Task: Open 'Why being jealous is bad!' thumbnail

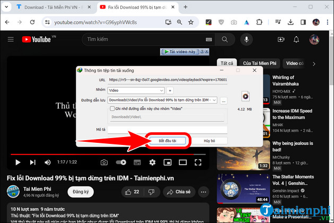Action: click(243, 157)
